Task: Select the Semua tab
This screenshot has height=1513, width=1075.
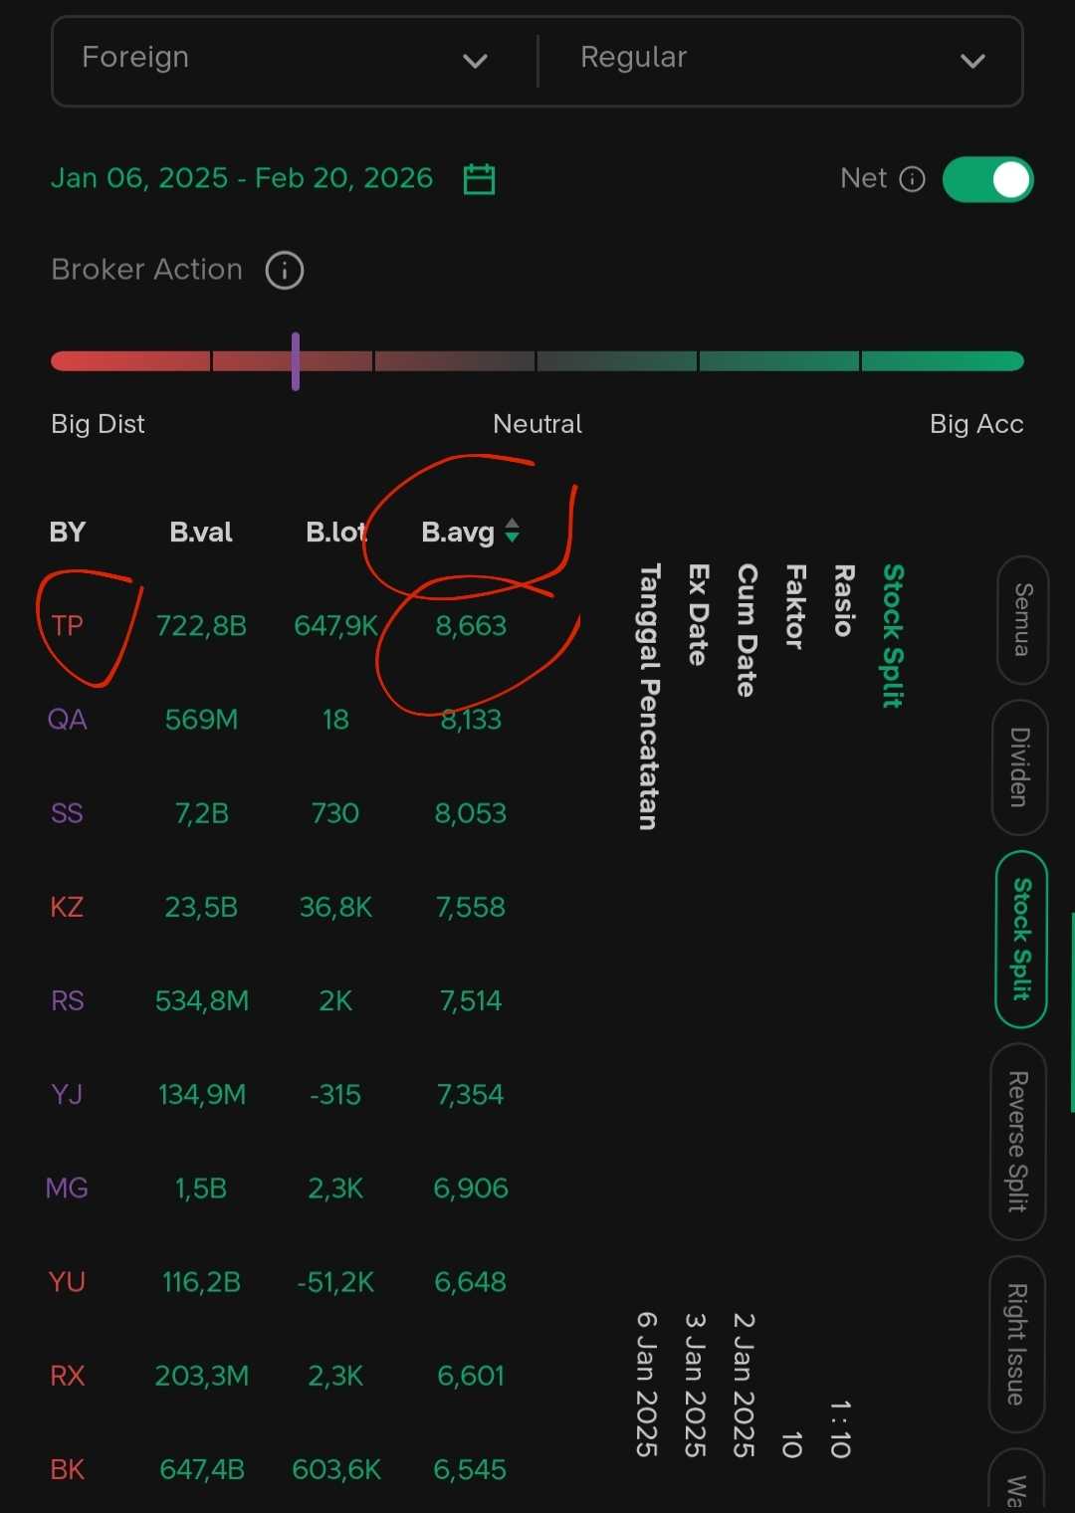Action: 1022,620
